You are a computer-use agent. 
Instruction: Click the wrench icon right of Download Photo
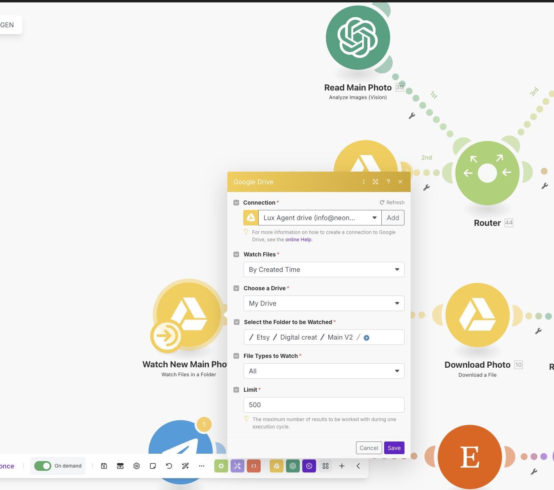click(x=538, y=331)
